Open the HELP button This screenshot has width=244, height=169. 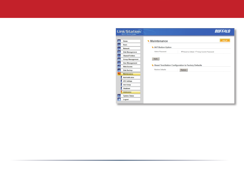[225, 40]
